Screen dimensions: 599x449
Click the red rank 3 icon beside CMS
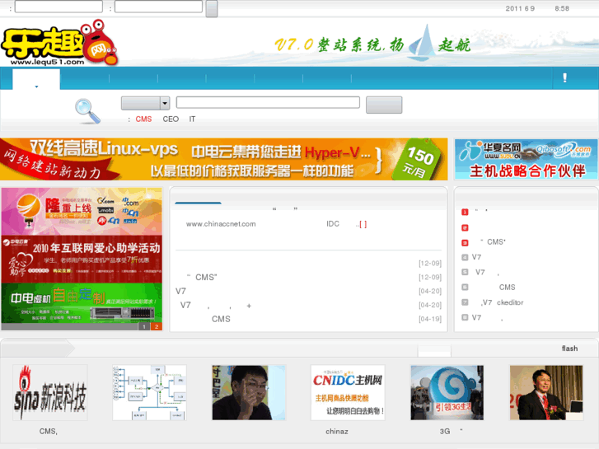(x=465, y=243)
